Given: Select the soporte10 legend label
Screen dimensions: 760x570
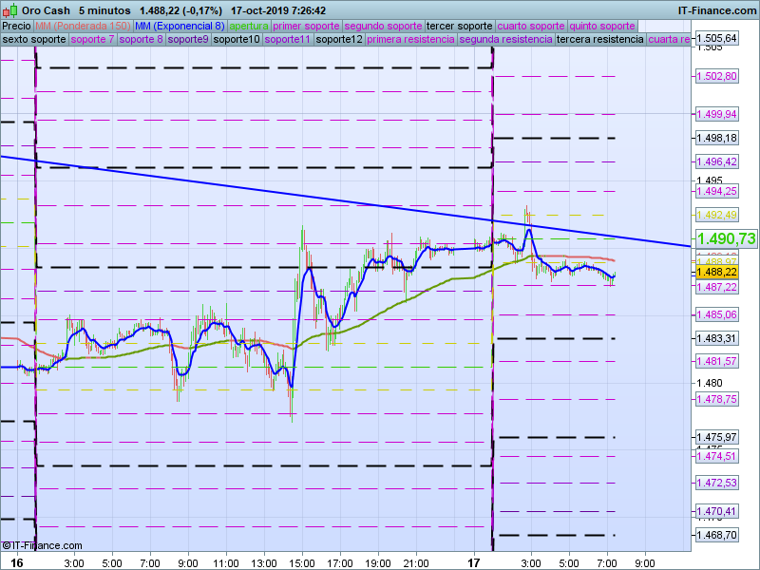Looking at the screenshot, I should tap(236, 40).
